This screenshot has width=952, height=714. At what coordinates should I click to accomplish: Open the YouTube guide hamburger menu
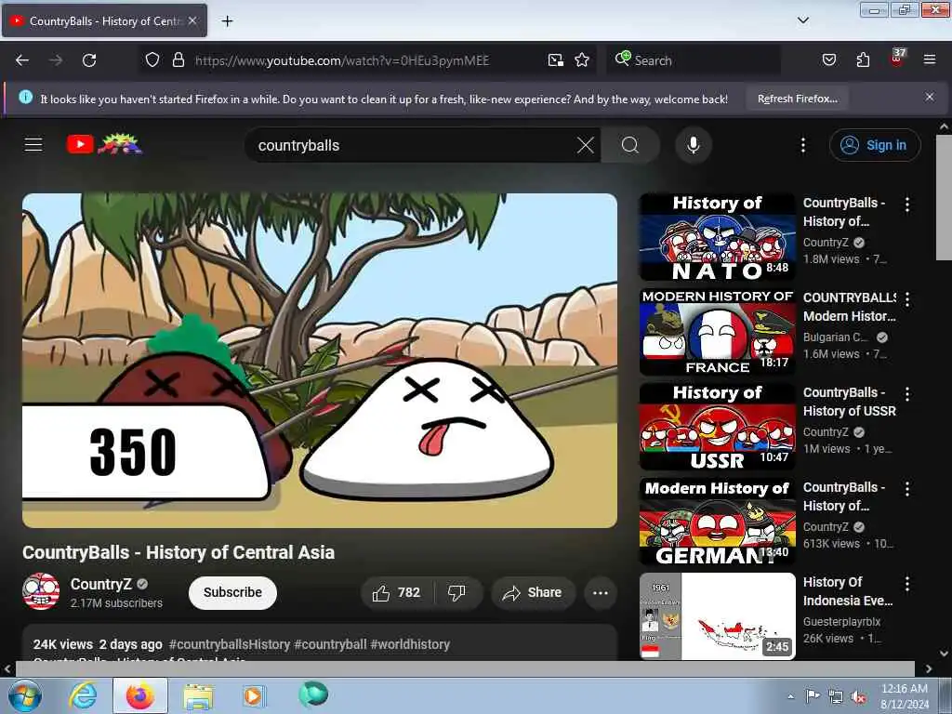click(33, 144)
